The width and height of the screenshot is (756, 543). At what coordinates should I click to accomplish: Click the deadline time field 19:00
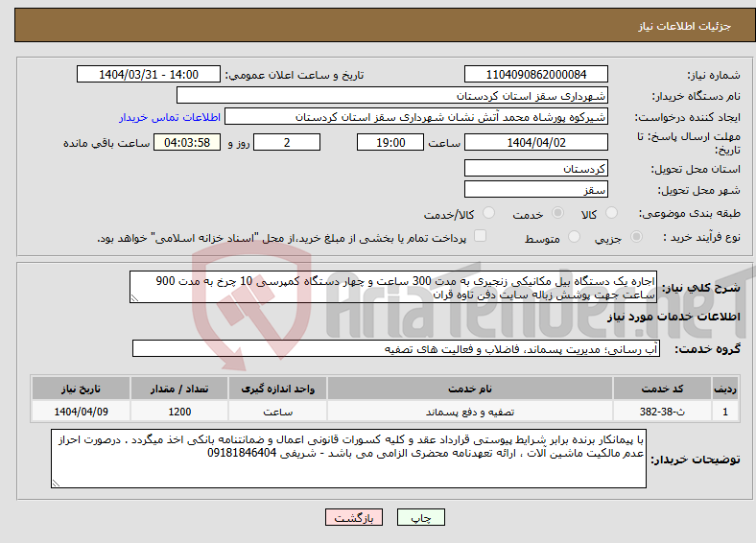390,142
